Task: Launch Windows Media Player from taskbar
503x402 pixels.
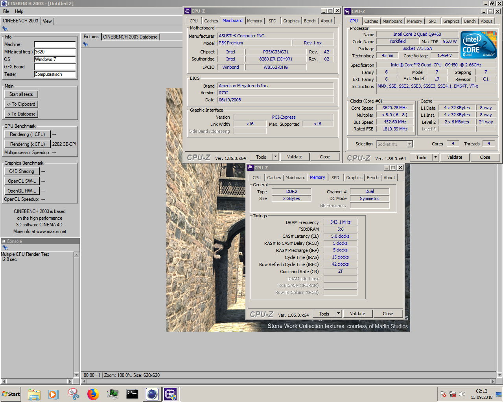Action: (x=53, y=394)
